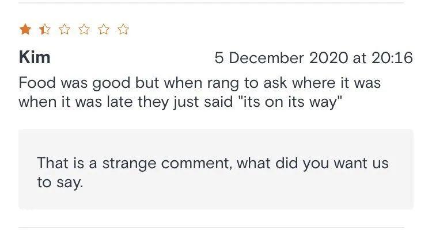The height and width of the screenshot is (232, 432).
Task: Click 'when it was late they just said'
Action: click(126, 102)
